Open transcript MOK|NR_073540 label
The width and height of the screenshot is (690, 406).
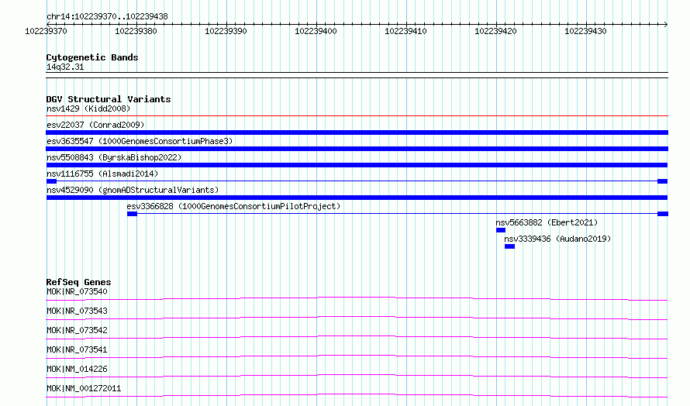pyautogui.click(x=77, y=291)
